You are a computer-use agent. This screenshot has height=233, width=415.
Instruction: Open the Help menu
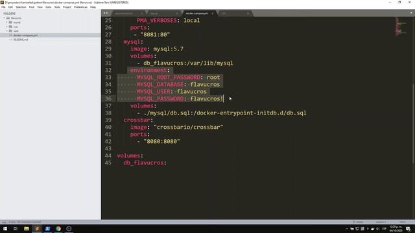click(93, 7)
